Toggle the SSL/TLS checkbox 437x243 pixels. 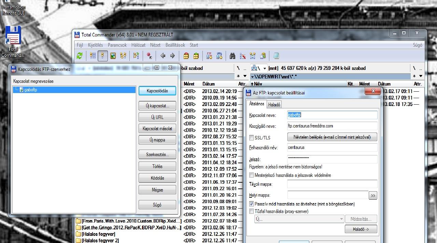pos(252,138)
